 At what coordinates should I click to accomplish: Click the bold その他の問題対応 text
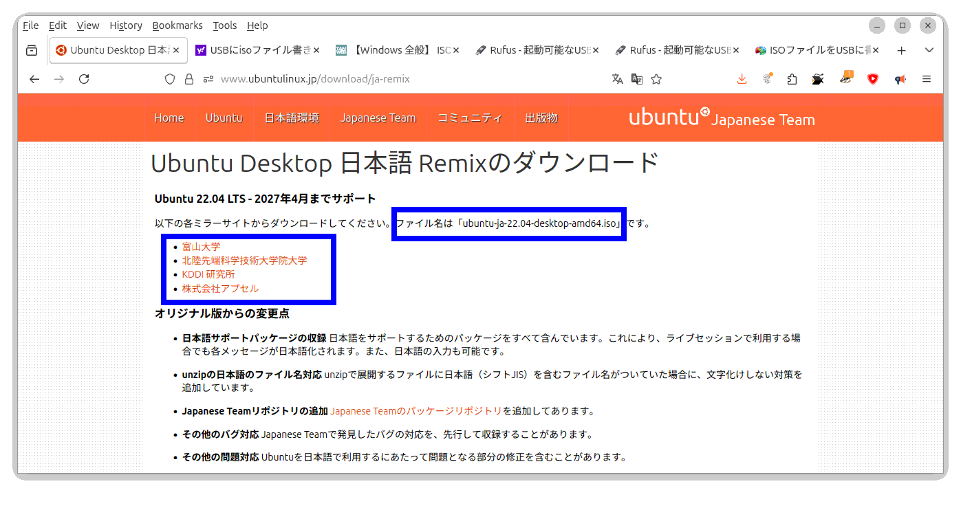(220, 457)
